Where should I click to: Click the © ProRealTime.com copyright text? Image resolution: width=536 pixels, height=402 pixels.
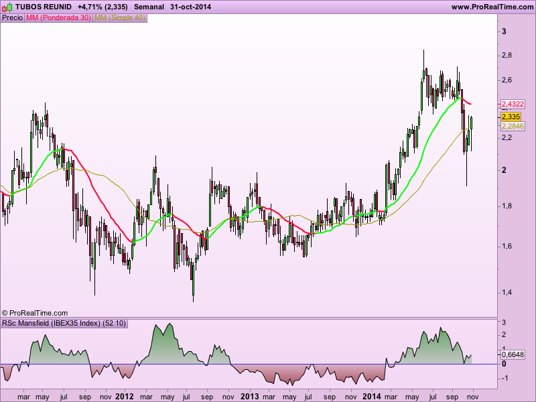click(x=35, y=313)
